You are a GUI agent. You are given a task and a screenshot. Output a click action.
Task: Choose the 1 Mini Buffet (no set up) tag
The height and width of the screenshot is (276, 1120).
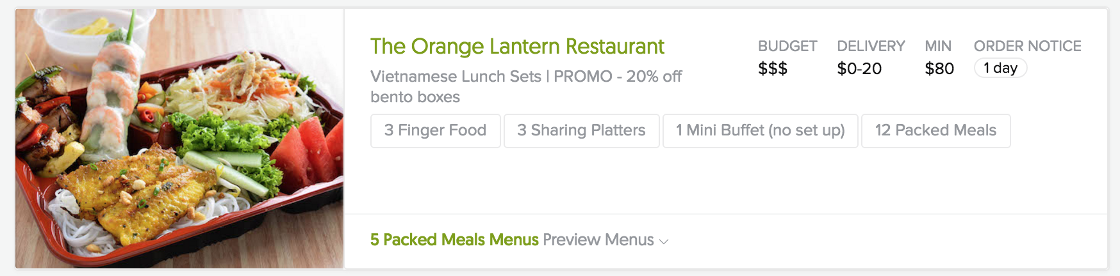(760, 131)
